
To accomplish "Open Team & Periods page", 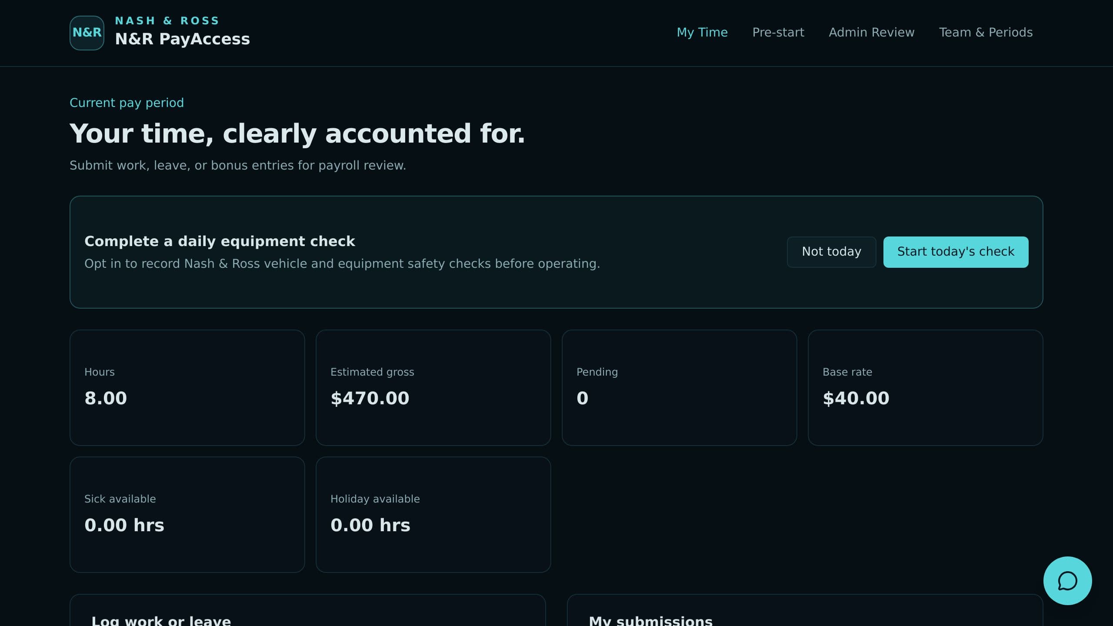I will (x=986, y=33).
